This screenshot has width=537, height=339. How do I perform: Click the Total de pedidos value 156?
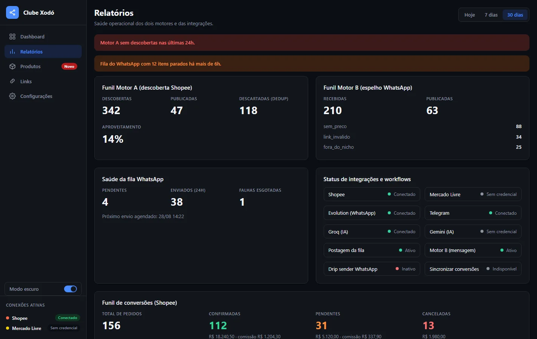coord(111,325)
